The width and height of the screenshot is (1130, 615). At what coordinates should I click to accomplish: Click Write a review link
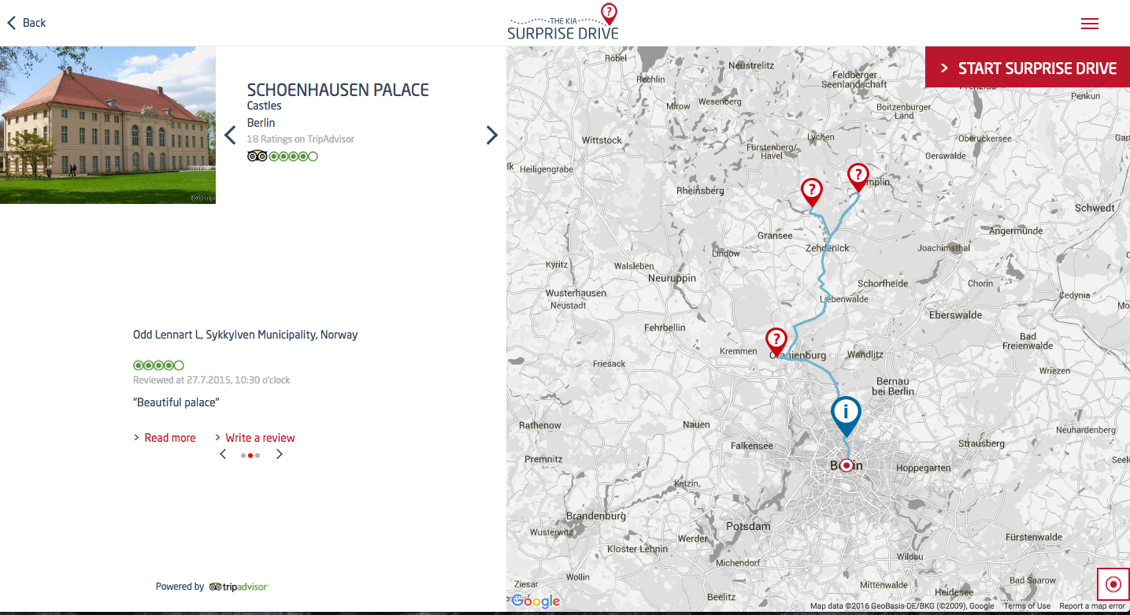[x=255, y=438]
